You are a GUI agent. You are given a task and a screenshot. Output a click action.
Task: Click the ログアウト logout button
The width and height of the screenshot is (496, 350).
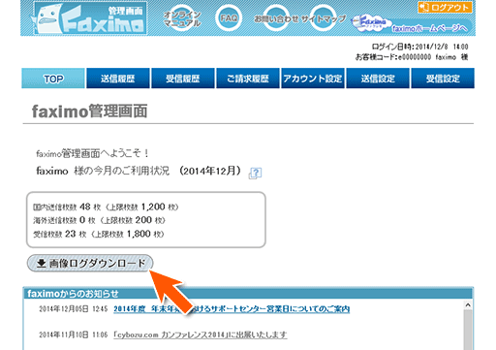[x=445, y=7]
